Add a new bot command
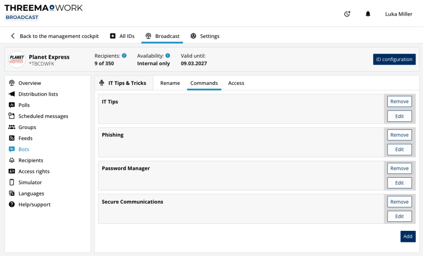 click(408, 236)
